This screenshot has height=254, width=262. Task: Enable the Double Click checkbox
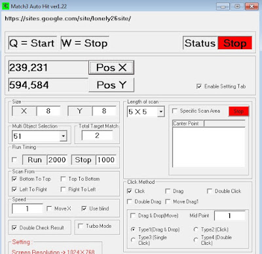click(x=210, y=191)
